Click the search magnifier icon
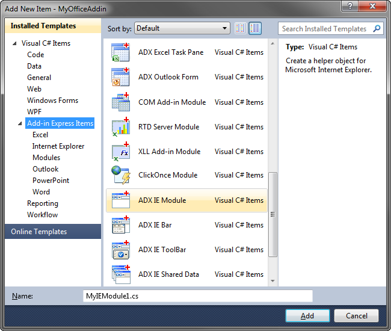This screenshot has height=331, width=391. [x=377, y=29]
